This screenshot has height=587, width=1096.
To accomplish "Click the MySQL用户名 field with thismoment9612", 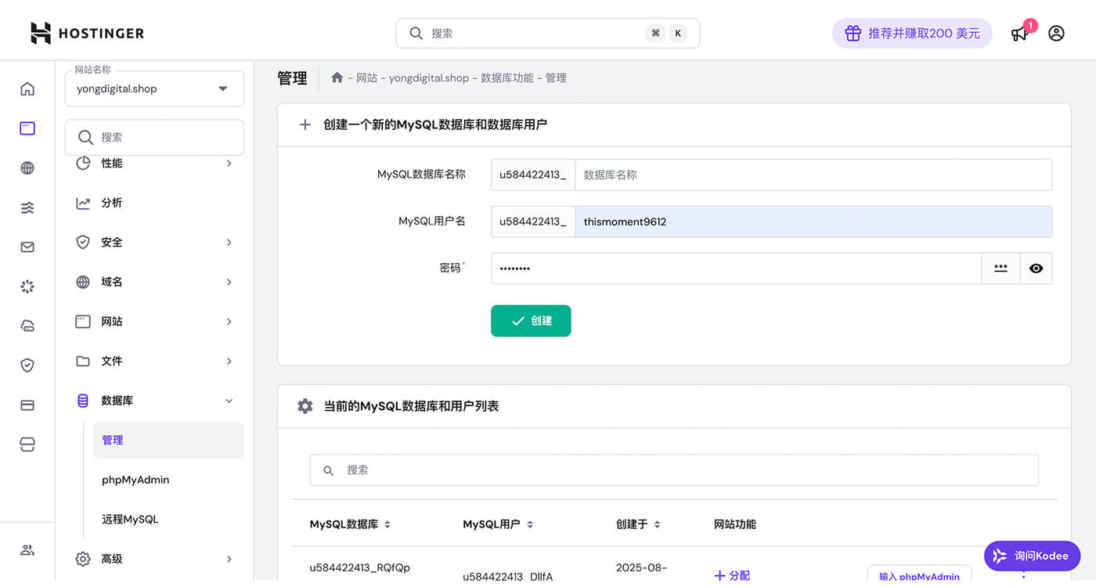I will tap(813, 221).
